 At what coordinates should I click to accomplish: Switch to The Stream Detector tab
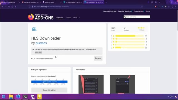[73, 2]
